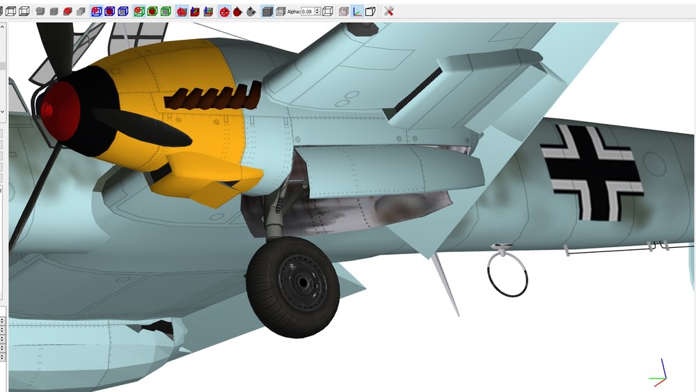Toggle the XYZ axes display icon

pyautogui.click(x=357, y=12)
